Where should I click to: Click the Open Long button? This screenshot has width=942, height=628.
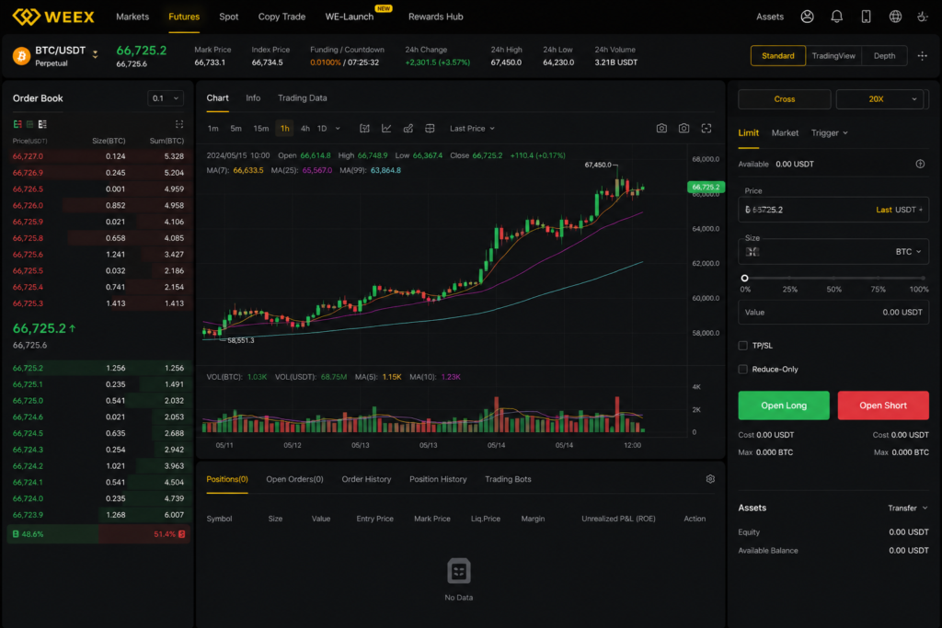tap(784, 405)
